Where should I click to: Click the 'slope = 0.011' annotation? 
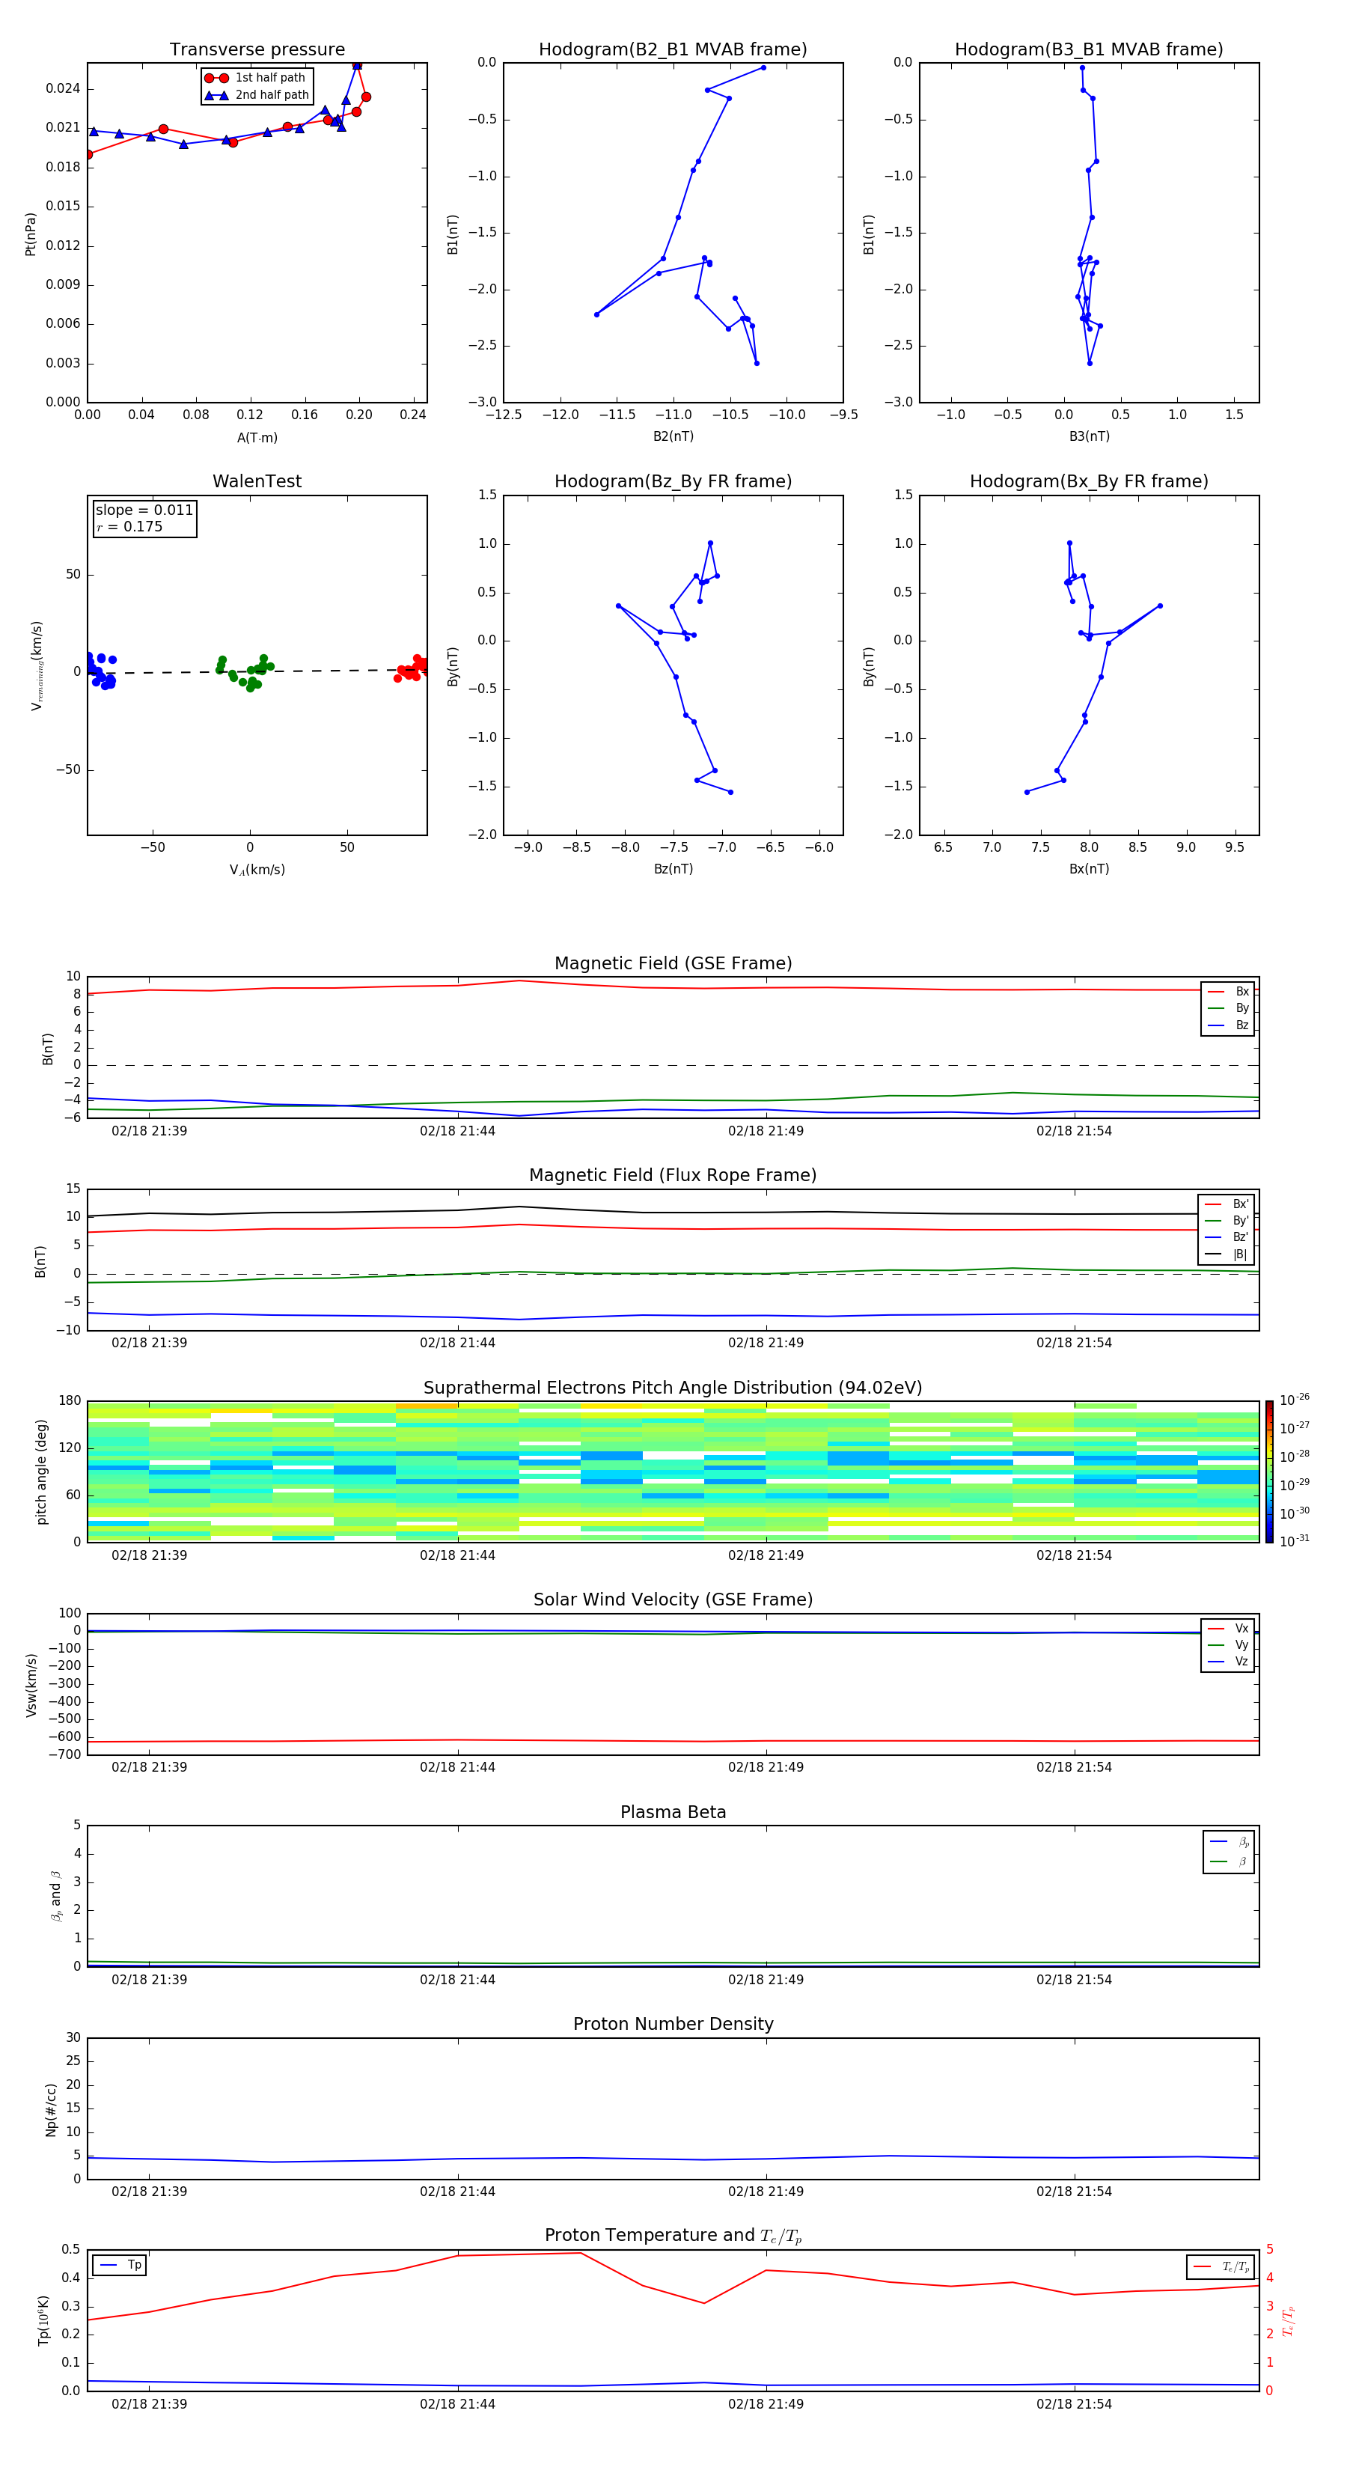[x=144, y=510]
